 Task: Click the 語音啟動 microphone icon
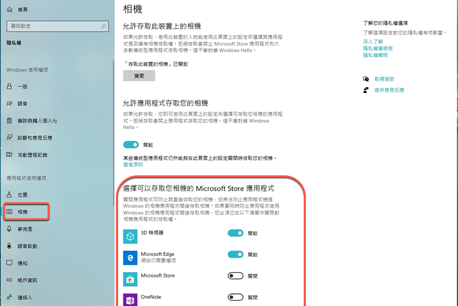(9, 245)
